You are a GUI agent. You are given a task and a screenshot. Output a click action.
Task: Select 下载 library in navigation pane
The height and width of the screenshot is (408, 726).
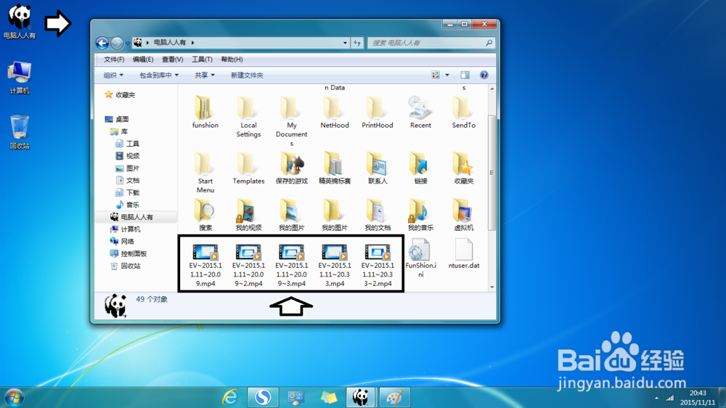point(127,192)
